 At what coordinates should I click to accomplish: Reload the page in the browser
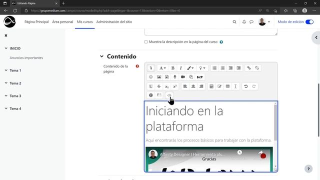[15, 10]
